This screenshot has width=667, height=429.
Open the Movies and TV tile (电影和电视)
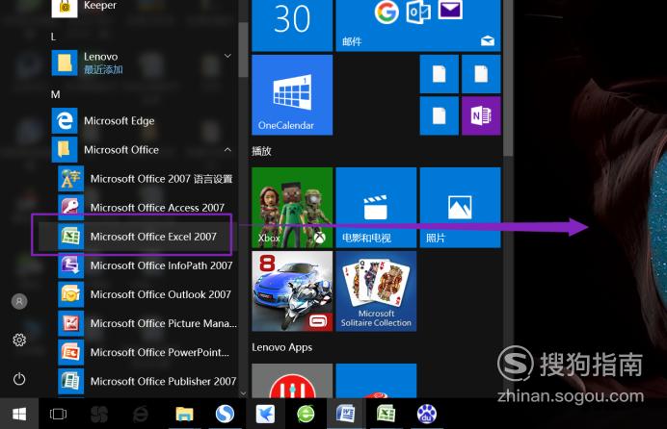376,207
